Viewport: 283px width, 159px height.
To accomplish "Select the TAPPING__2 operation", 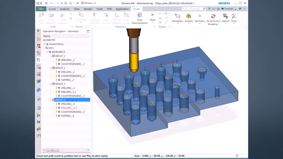I will 67,80.
